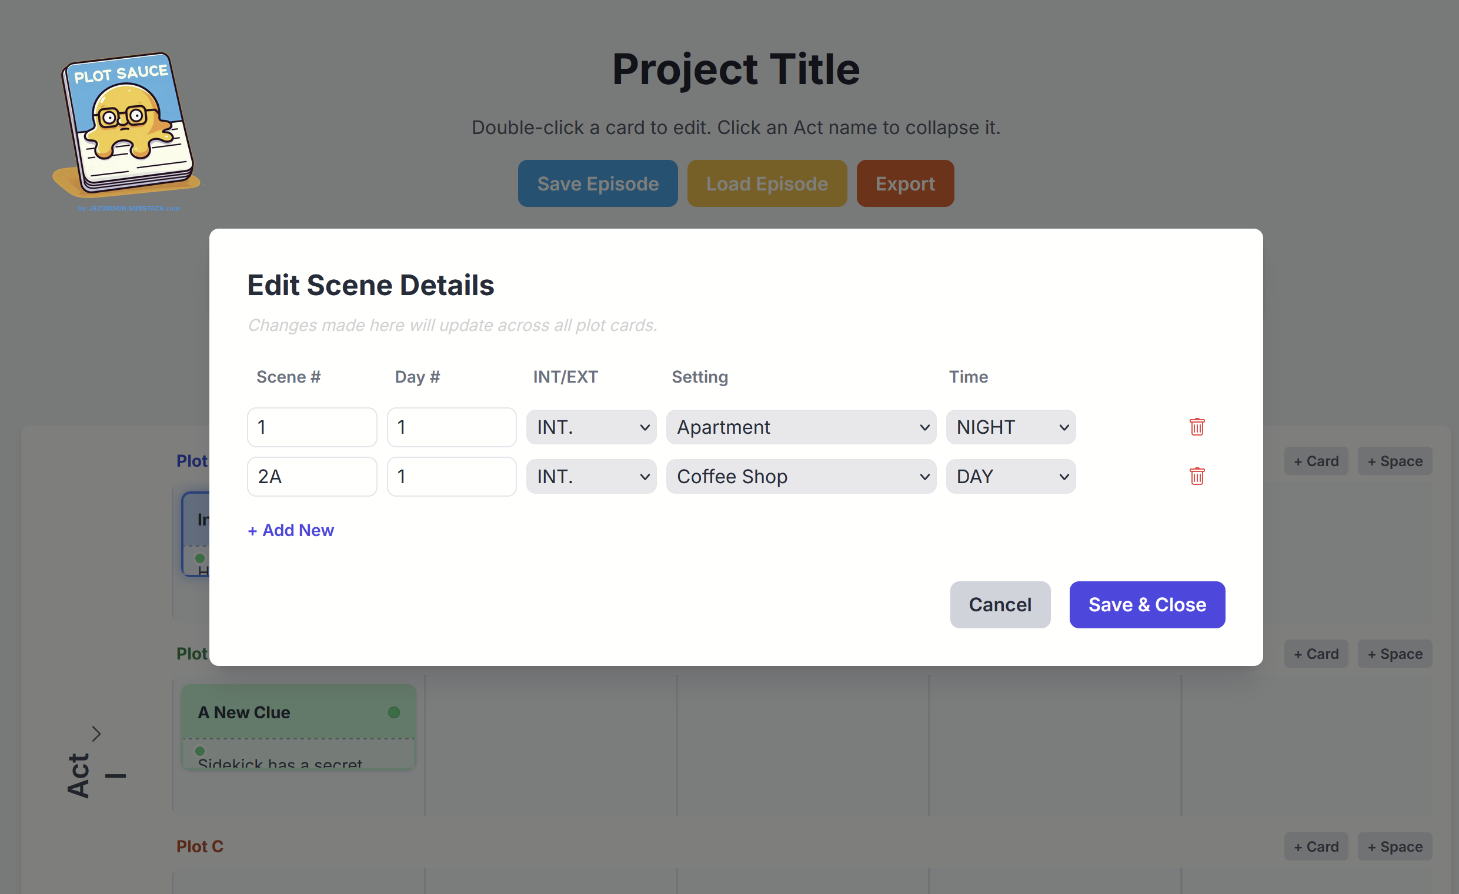Delete scene 1 with trash icon

point(1197,427)
